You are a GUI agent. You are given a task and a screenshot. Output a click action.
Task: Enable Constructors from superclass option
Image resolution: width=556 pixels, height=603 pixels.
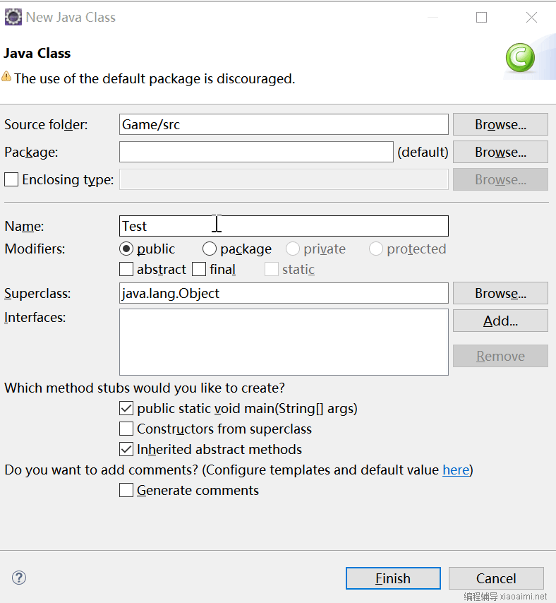click(126, 429)
